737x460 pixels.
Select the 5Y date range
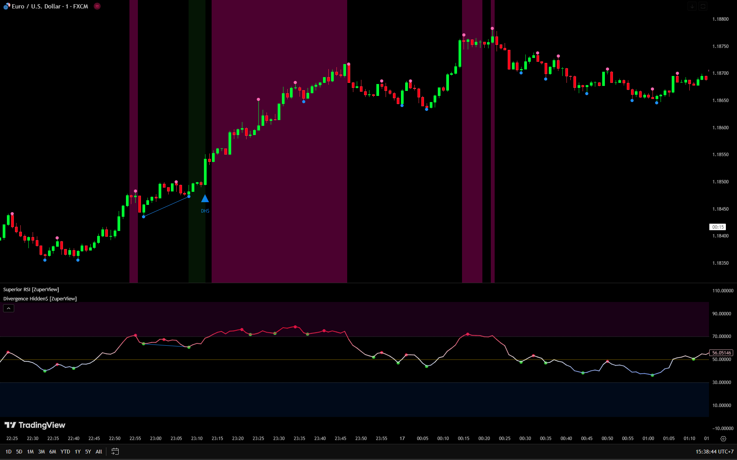point(88,452)
